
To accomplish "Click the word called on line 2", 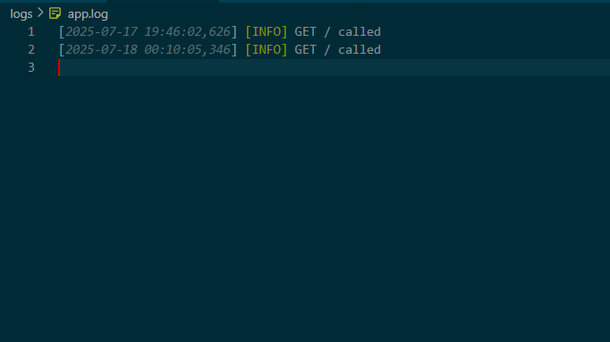I will (360, 50).
